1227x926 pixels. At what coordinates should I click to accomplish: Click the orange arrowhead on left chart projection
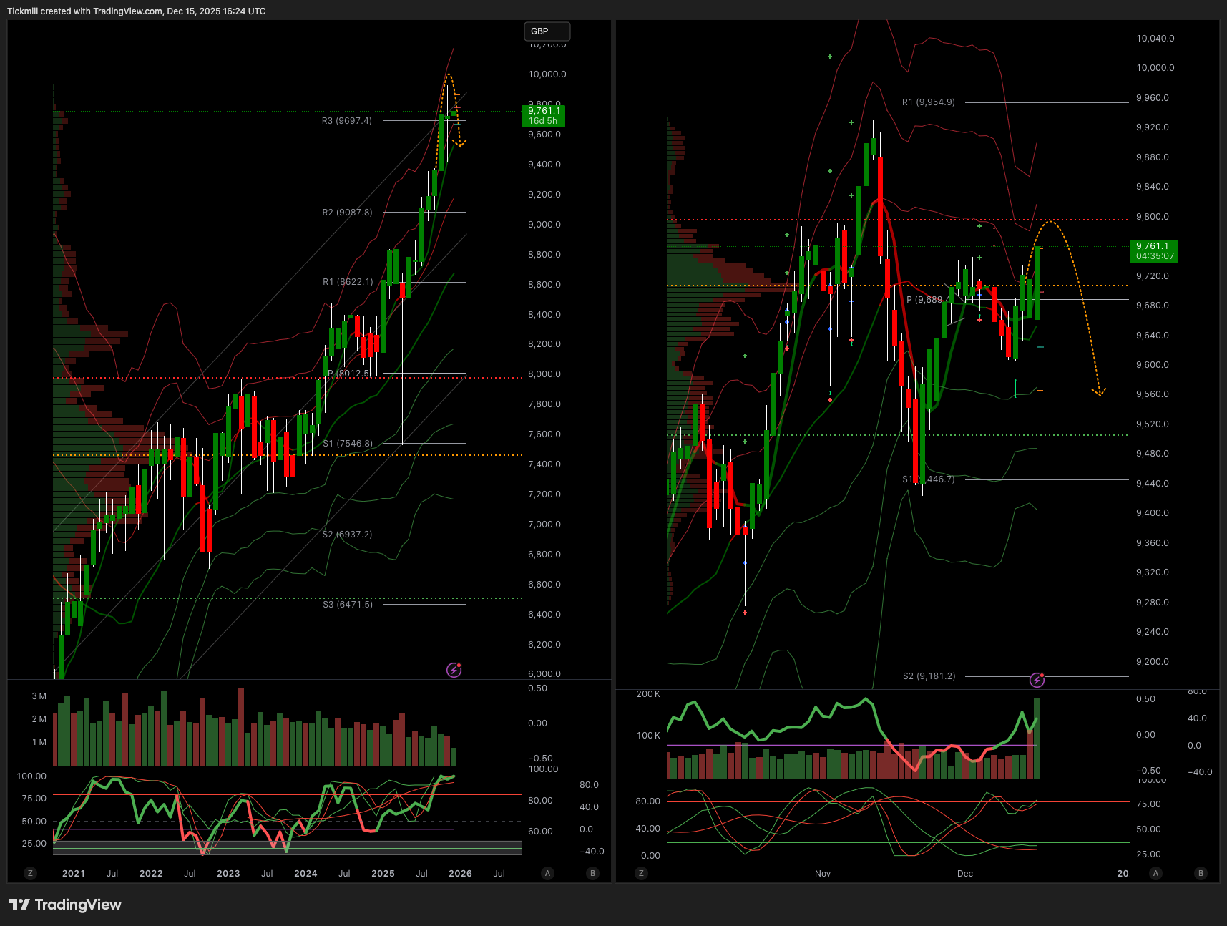coord(461,145)
